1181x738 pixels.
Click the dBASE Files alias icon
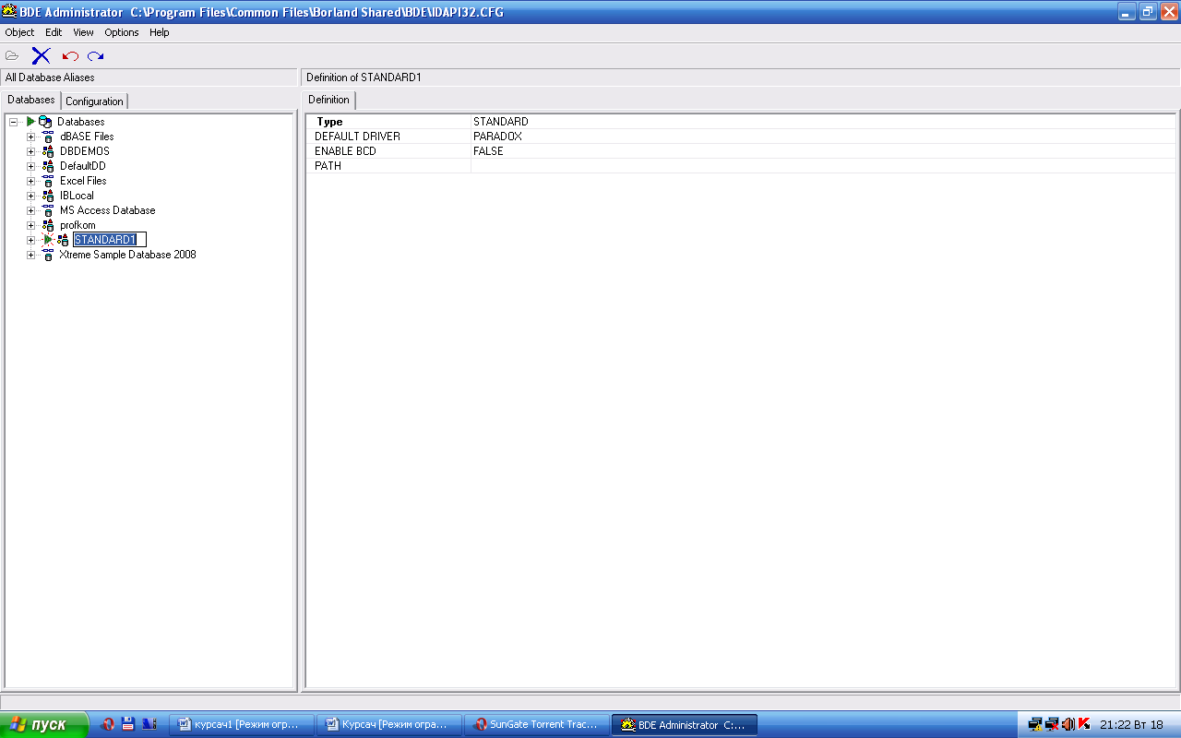tap(48, 137)
